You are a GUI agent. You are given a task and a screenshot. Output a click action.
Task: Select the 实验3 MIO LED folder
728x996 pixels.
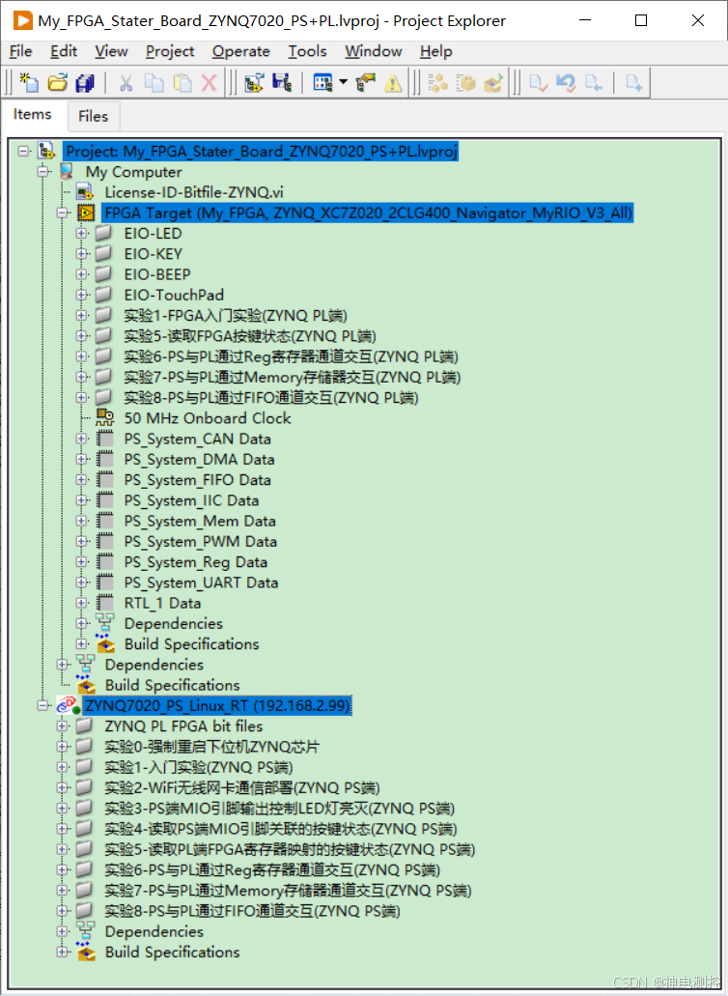pyautogui.click(x=279, y=808)
